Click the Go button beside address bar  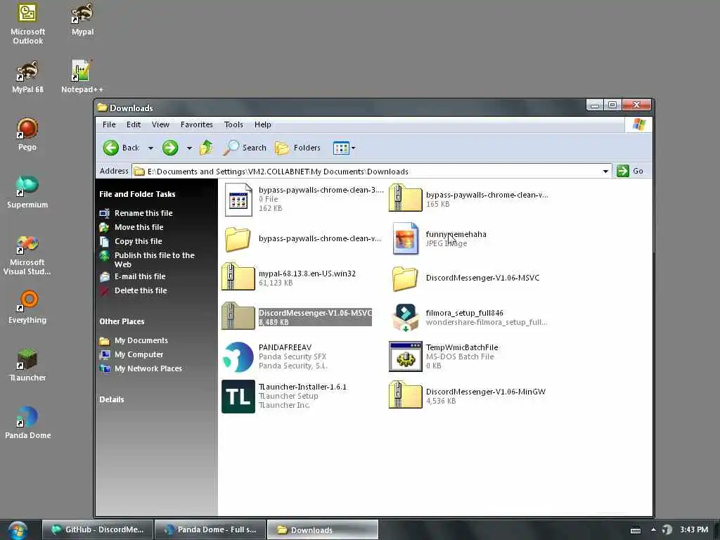point(630,171)
